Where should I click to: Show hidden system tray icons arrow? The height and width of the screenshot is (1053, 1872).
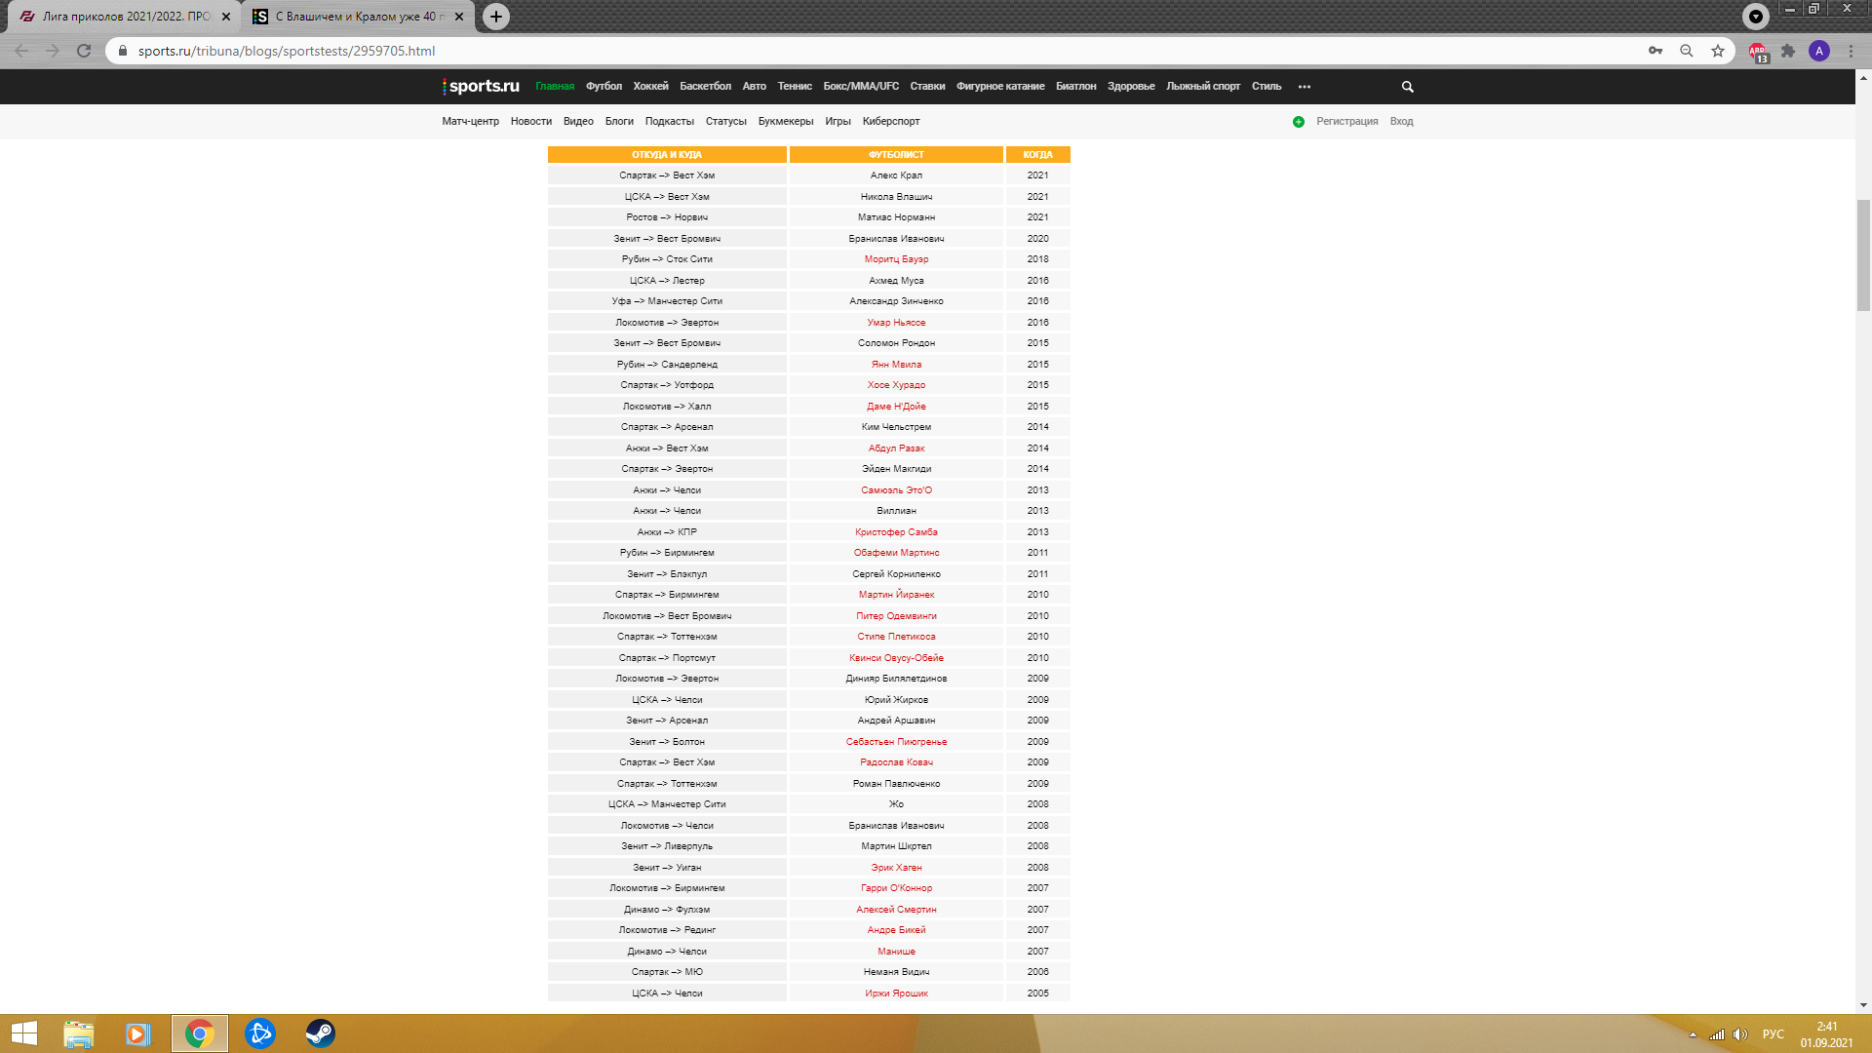1693,1034
